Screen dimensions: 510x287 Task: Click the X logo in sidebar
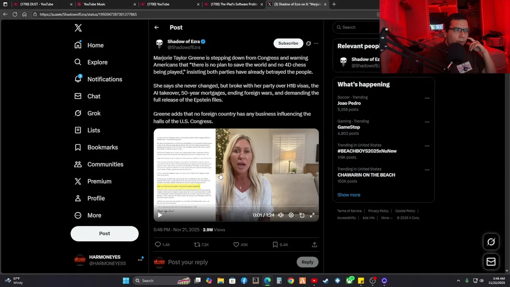(78, 28)
